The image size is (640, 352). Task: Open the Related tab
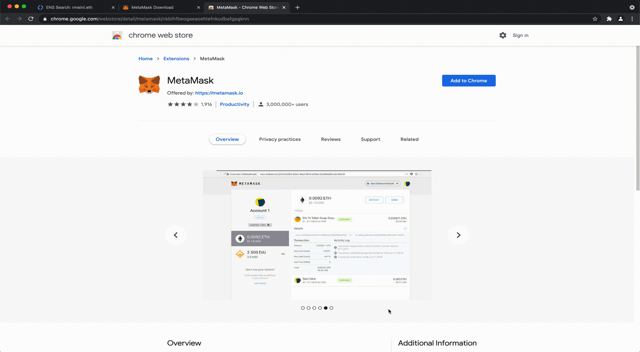point(410,139)
